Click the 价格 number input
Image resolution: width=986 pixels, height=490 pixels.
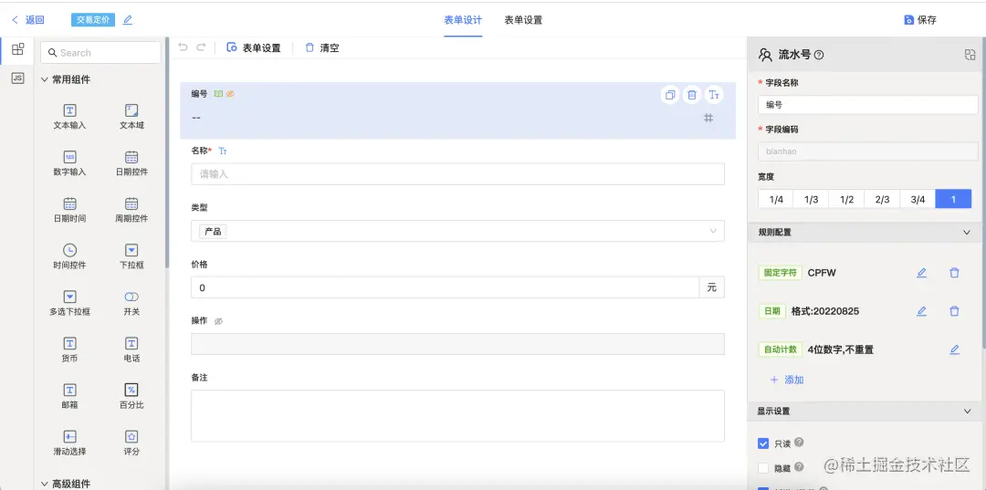445,287
